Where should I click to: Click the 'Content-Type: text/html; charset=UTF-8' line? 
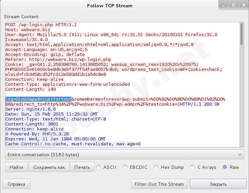pos(56,119)
